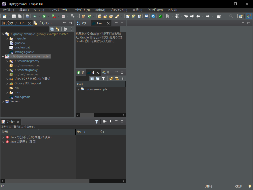Expand the gradle folder in Package Explorer
The height and width of the screenshot is (190, 253).
pos(7,39)
